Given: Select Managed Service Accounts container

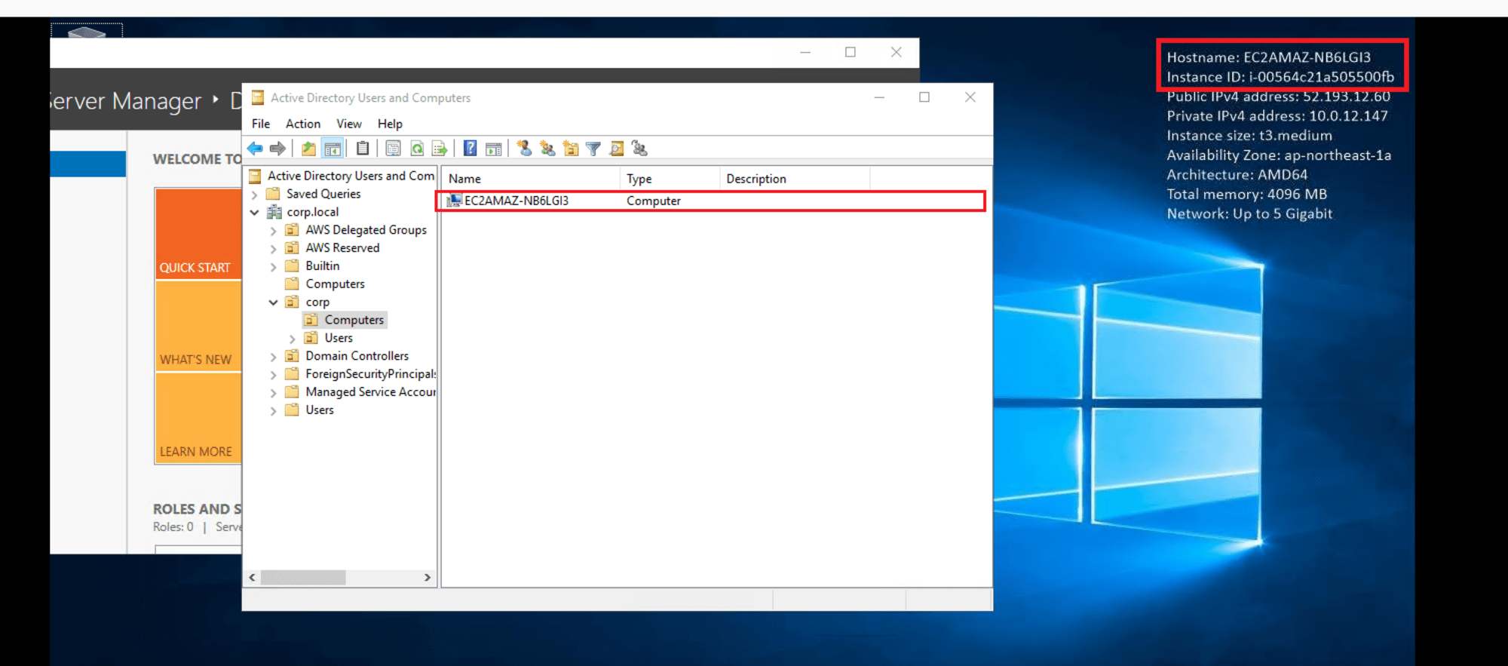Looking at the screenshot, I should (x=370, y=392).
